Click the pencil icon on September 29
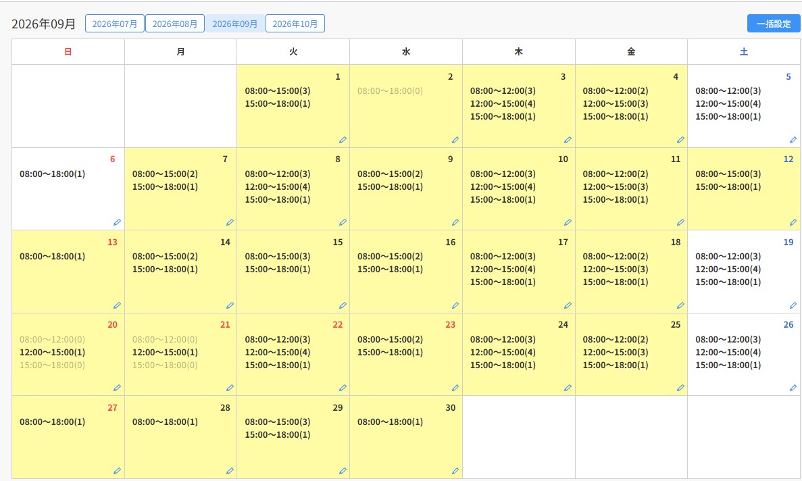Screen dimensions: 802x481 [343, 472]
